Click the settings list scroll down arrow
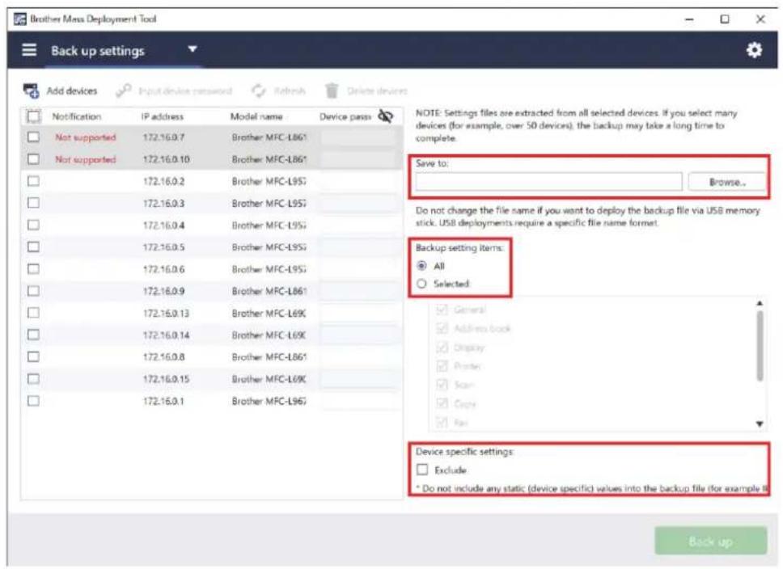This screenshot has width=783, height=569. click(x=760, y=424)
